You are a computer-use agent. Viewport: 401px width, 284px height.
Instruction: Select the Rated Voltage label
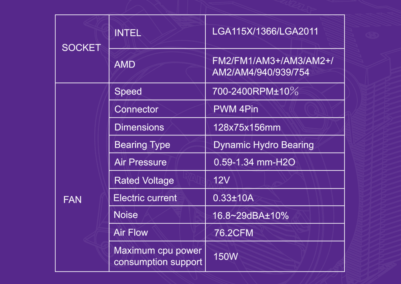click(144, 180)
